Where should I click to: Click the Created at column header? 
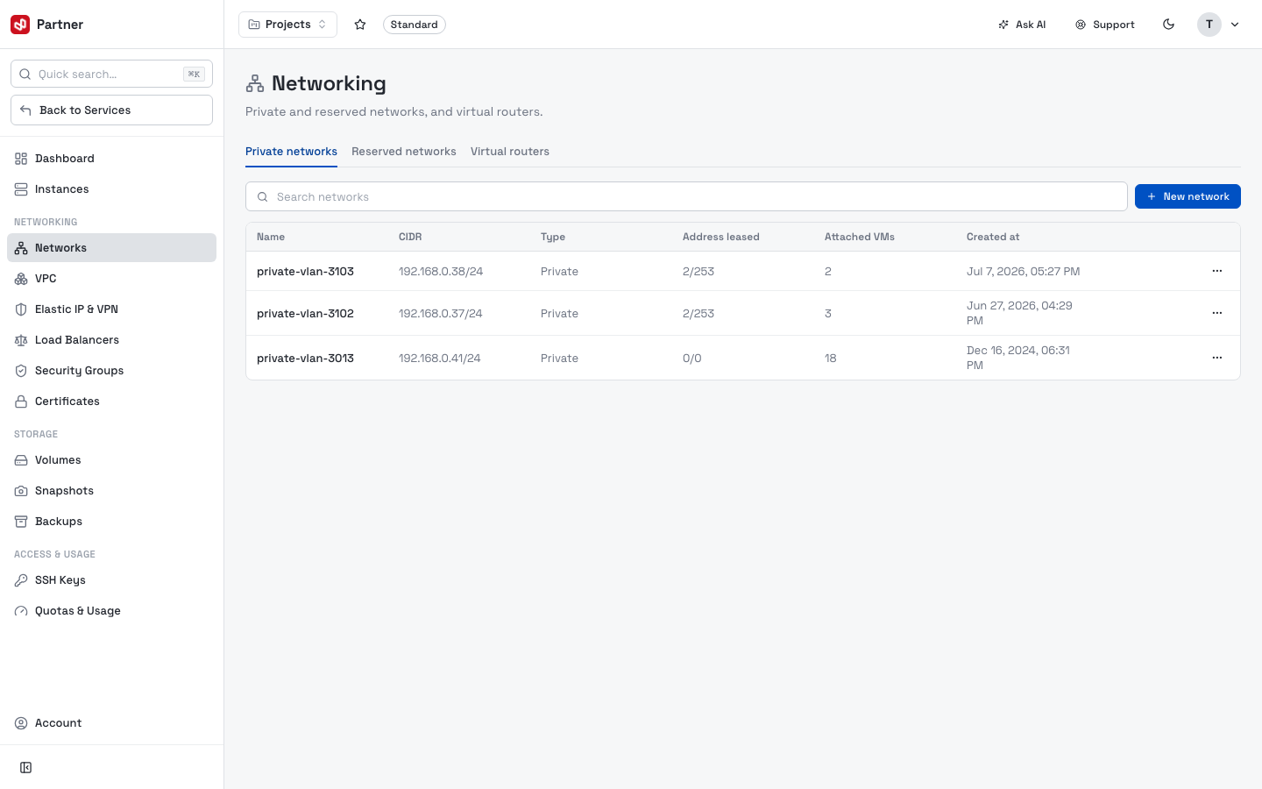tap(993, 237)
